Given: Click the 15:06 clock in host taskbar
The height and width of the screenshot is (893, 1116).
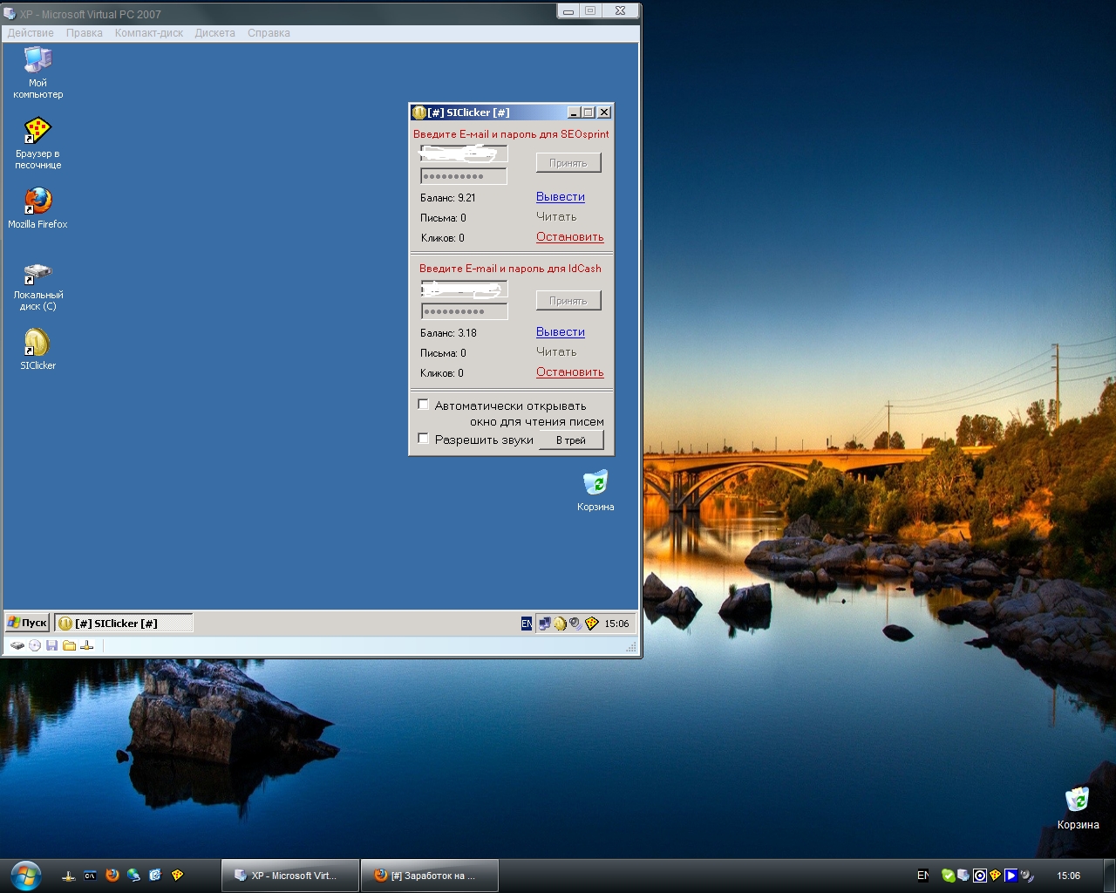Looking at the screenshot, I should click(1068, 876).
